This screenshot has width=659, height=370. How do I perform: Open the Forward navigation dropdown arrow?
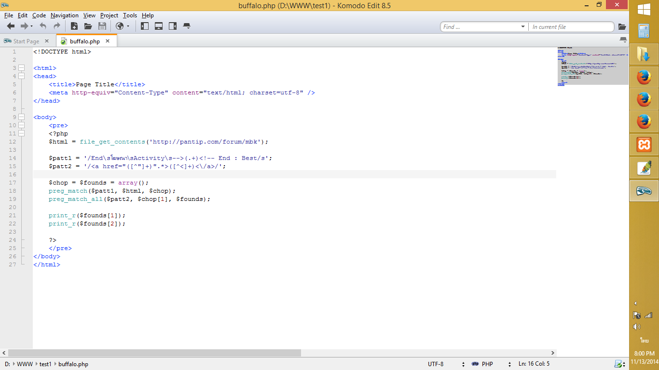pyautogui.click(x=31, y=26)
